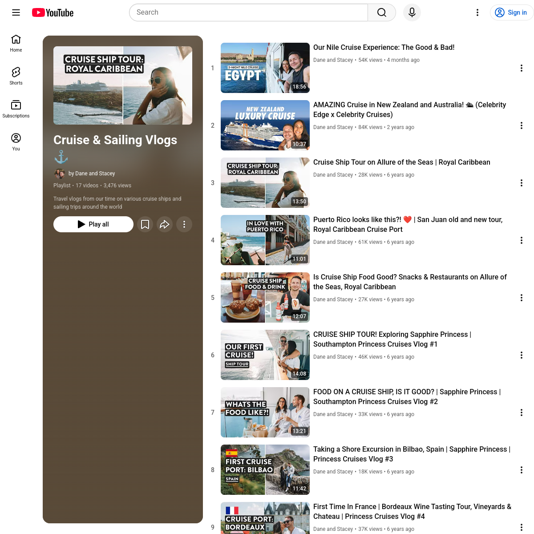The width and height of the screenshot is (534, 534).
Task: Save the Cruise & Sailing Vlogs playlist
Action: click(x=145, y=224)
